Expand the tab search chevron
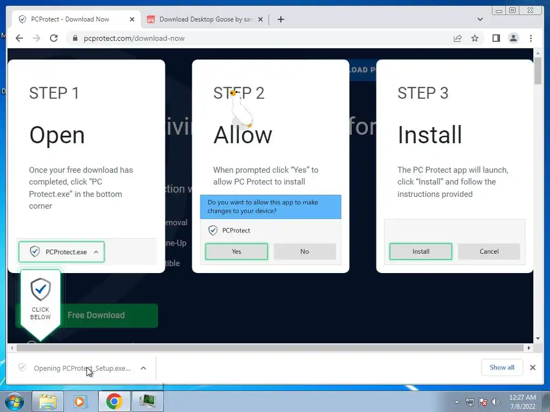 [480, 19]
